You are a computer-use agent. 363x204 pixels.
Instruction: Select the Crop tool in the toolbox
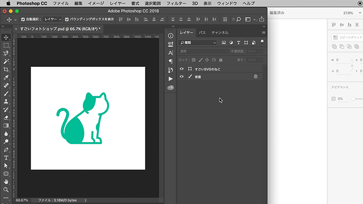coord(6,69)
